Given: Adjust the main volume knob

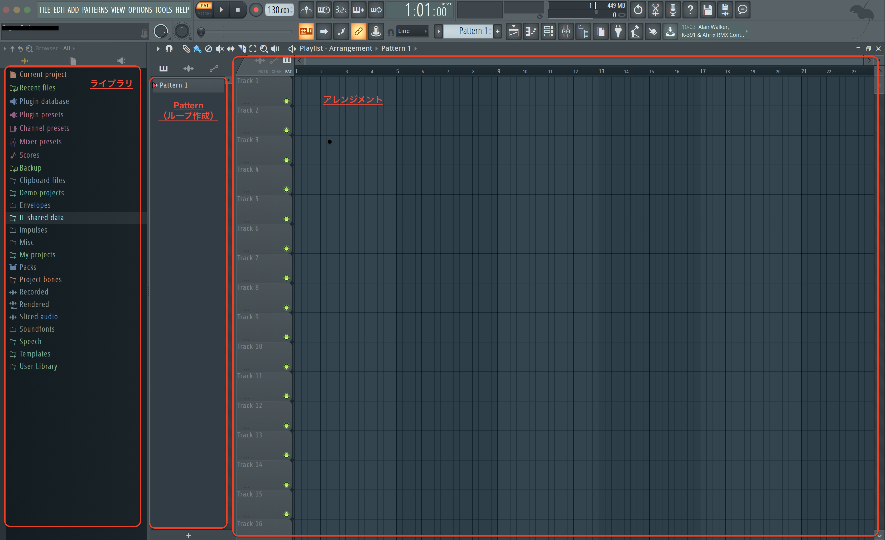Looking at the screenshot, I should pos(161,31).
